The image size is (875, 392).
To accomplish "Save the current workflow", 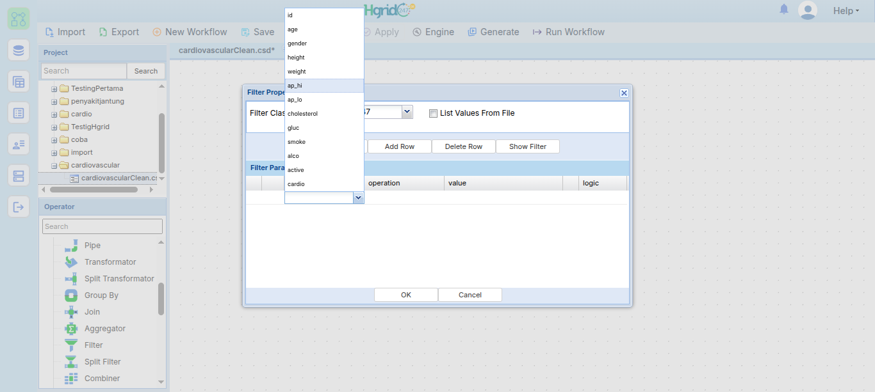I will (258, 32).
